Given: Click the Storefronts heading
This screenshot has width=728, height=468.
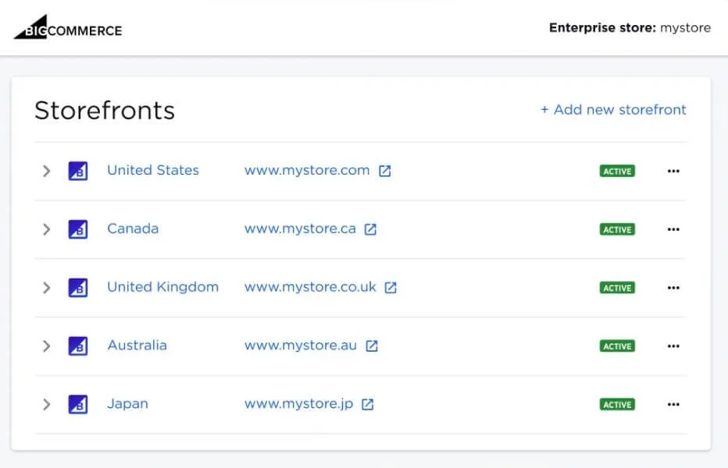Looking at the screenshot, I should [x=105, y=111].
